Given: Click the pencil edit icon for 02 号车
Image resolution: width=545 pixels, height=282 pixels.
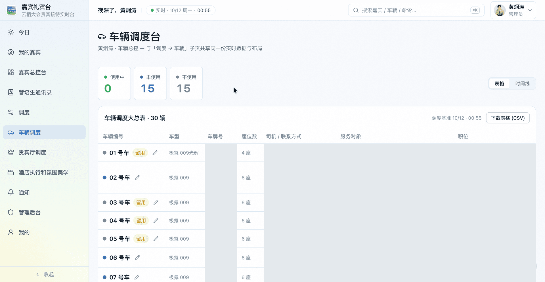Looking at the screenshot, I should pyautogui.click(x=137, y=178).
